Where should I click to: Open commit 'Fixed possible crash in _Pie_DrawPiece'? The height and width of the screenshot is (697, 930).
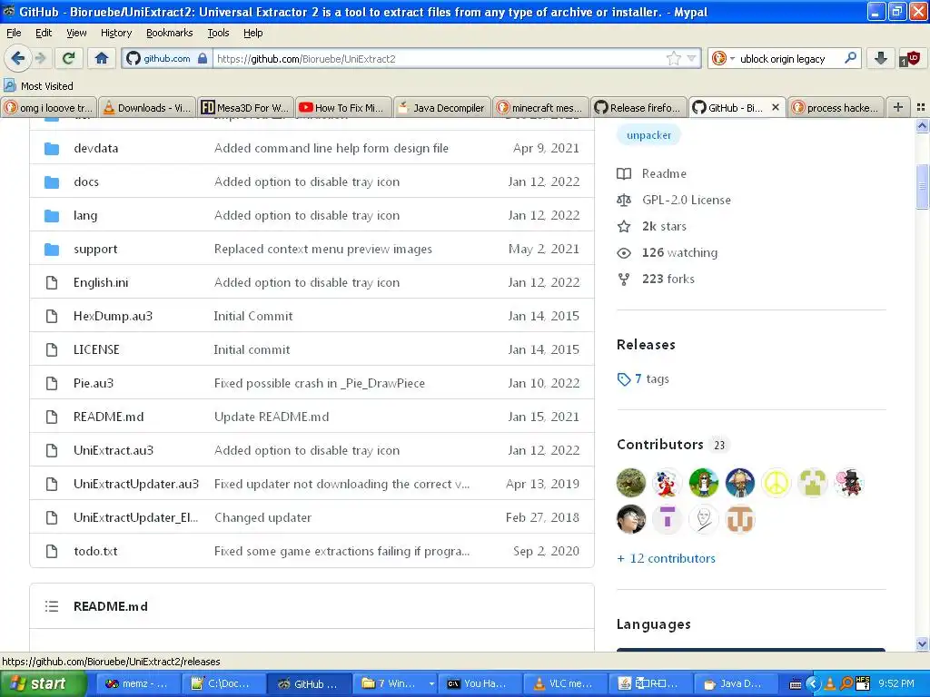(x=319, y=384)
